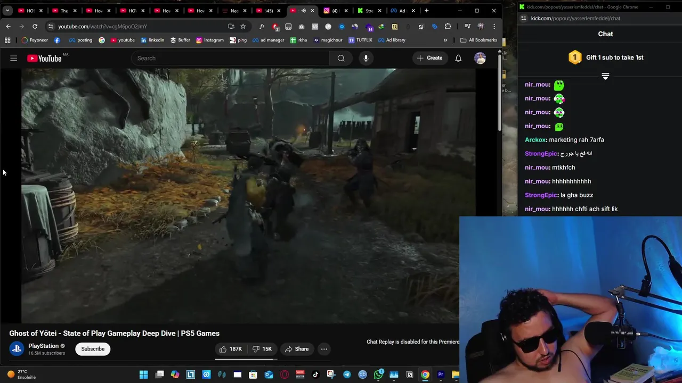Click the PlayStation channel avatar
Screen dimensions: 682x383
(17, 349)
